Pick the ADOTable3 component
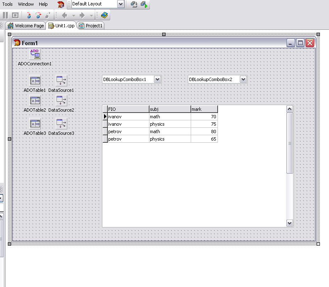This screenshot has height=287, width=329. click(x=35, y=124)
